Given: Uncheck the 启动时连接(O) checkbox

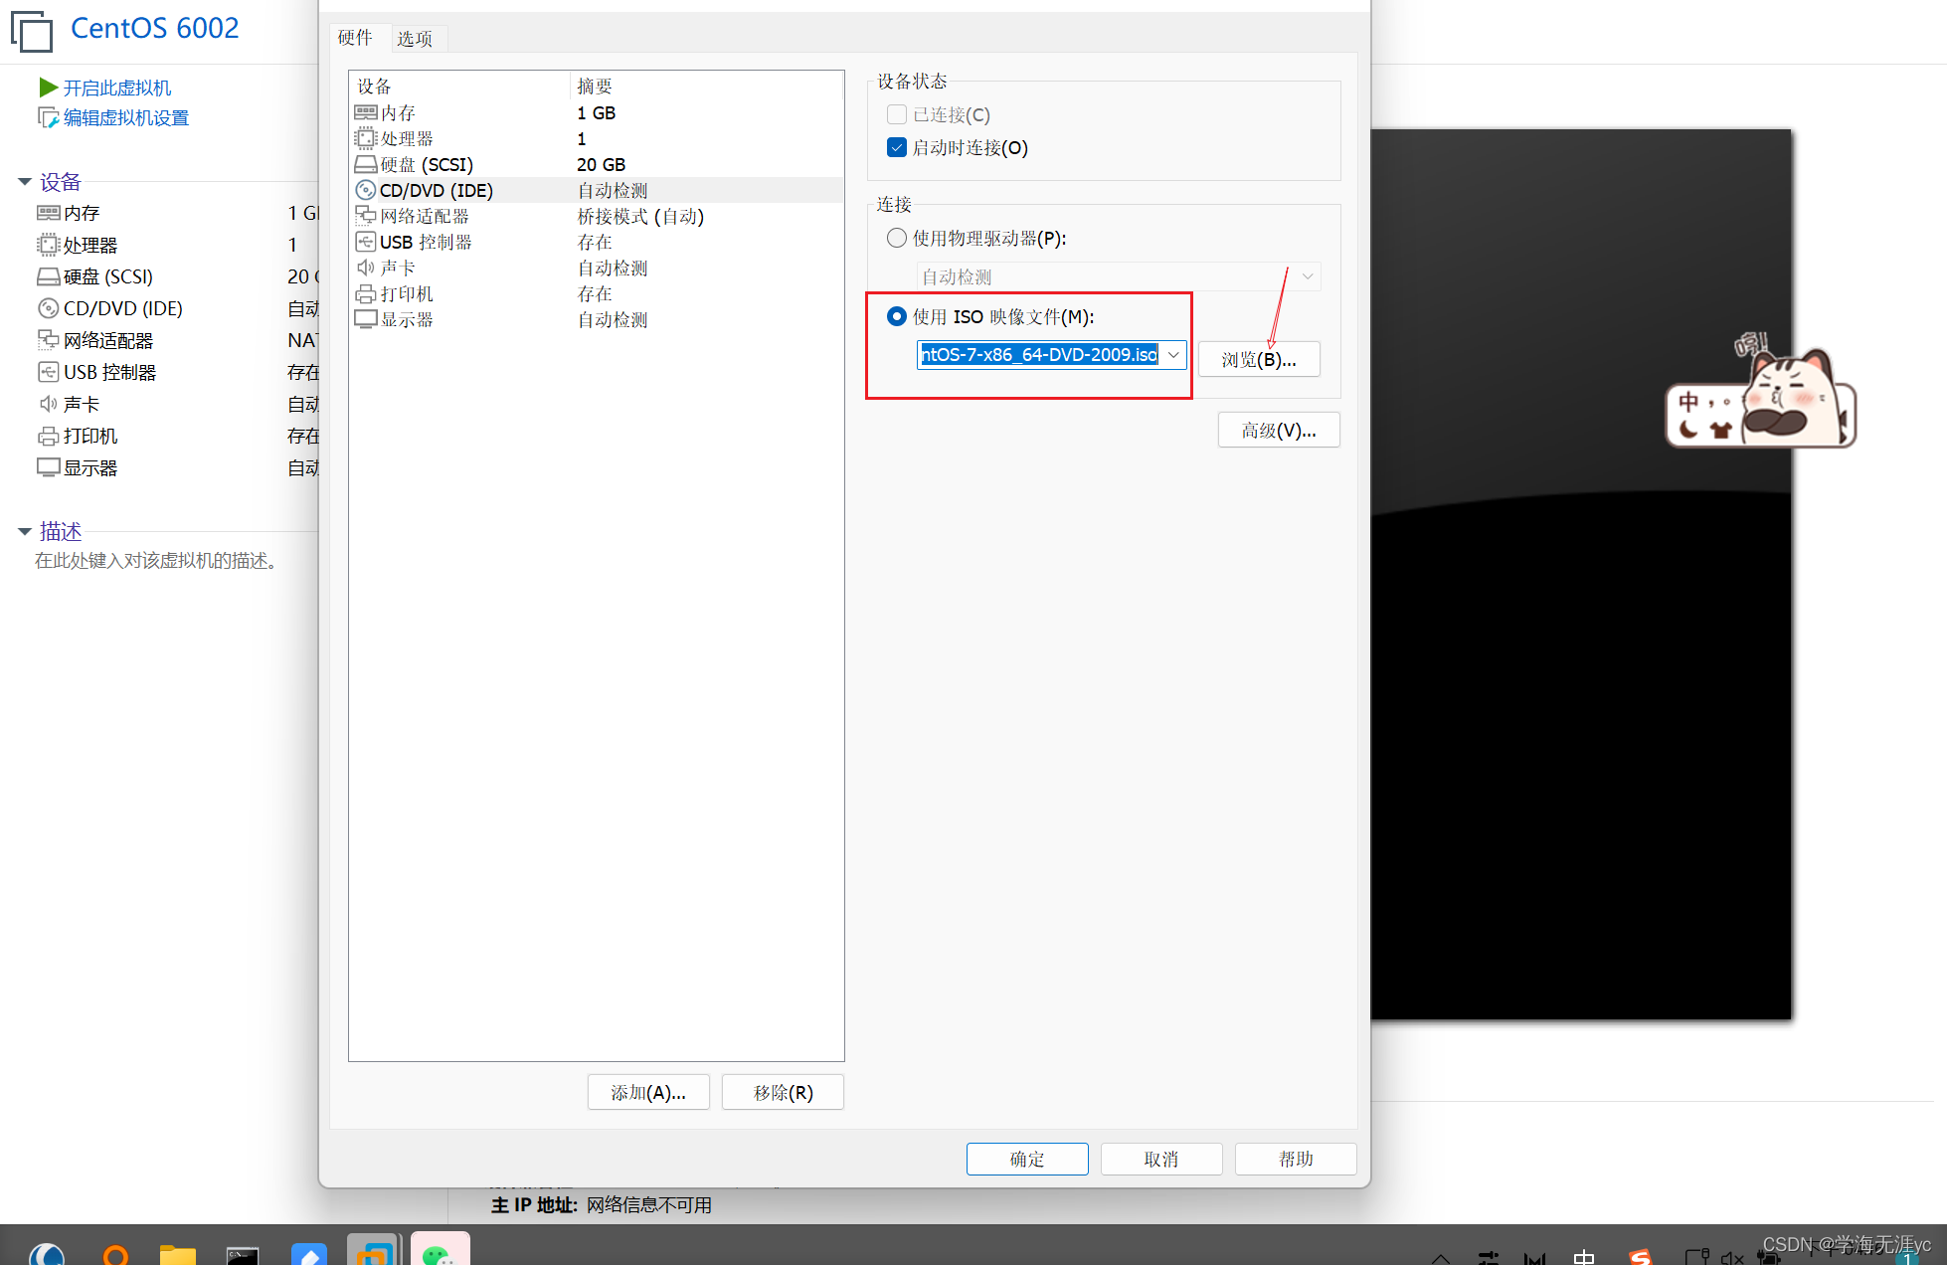Looking at the screenshot, I should [897, 147].
